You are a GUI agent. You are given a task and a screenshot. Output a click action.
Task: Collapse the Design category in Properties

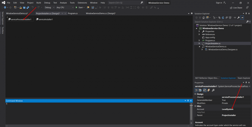coord(196,94)
